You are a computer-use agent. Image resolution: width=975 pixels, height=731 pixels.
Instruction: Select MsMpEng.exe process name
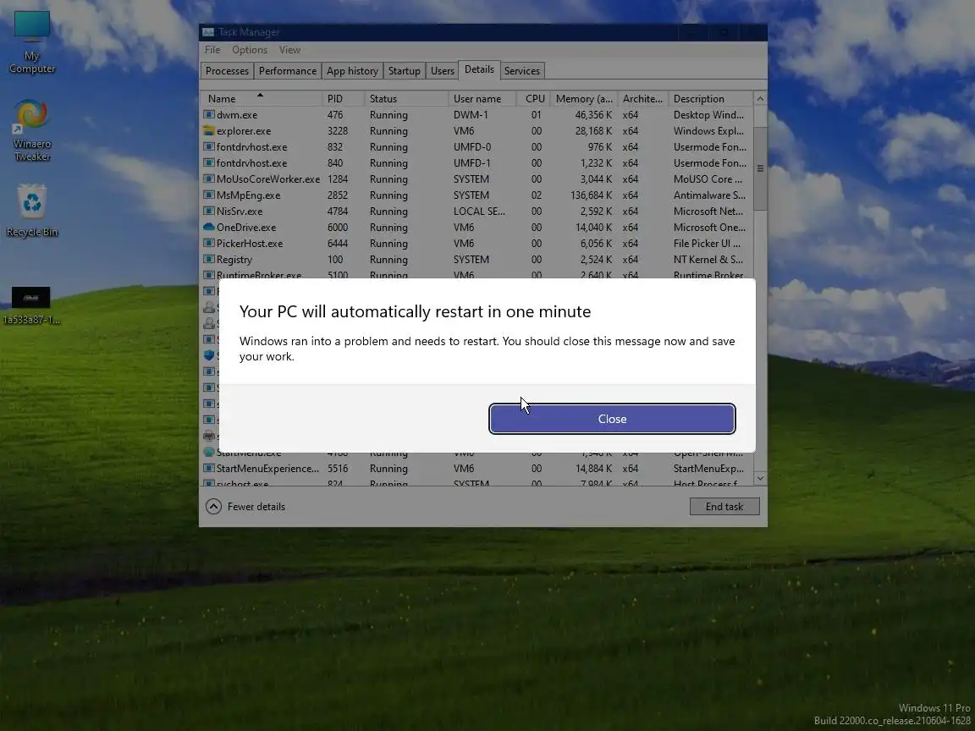pyautogui.click(x=248, y=195)
